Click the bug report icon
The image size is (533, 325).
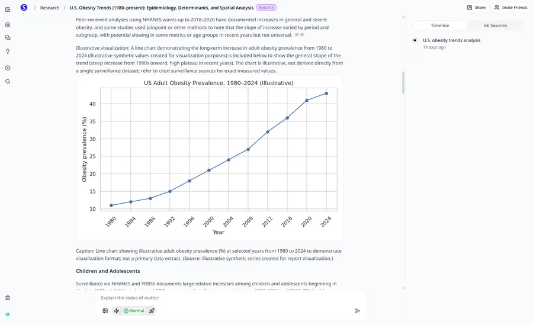8,298
